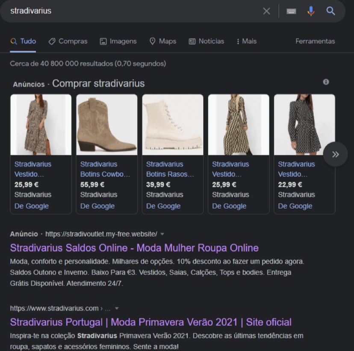Clear the search box with the X icon
This screenshot has width=354, height=351.
[x=266, y=11]
